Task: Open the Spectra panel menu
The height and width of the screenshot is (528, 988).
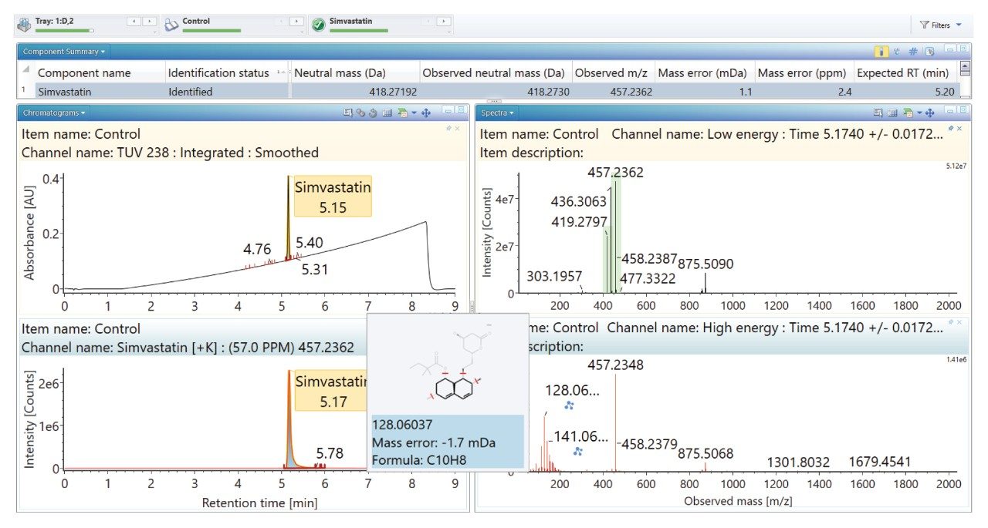Action: point(496,113)
